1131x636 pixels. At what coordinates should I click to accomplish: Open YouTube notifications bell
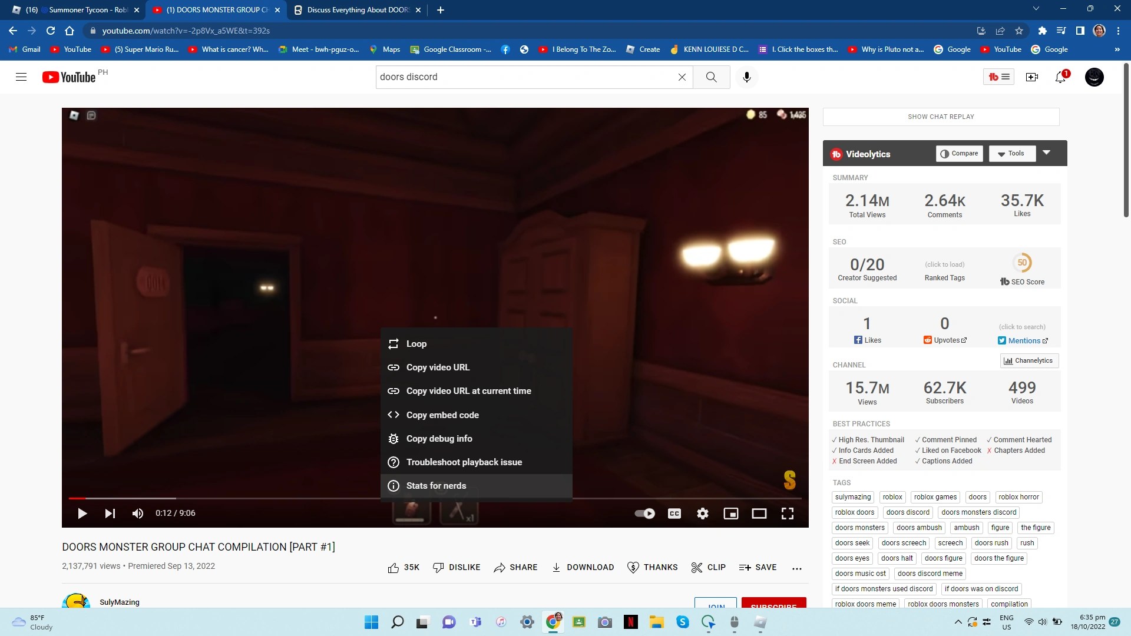coord(1060,77)
